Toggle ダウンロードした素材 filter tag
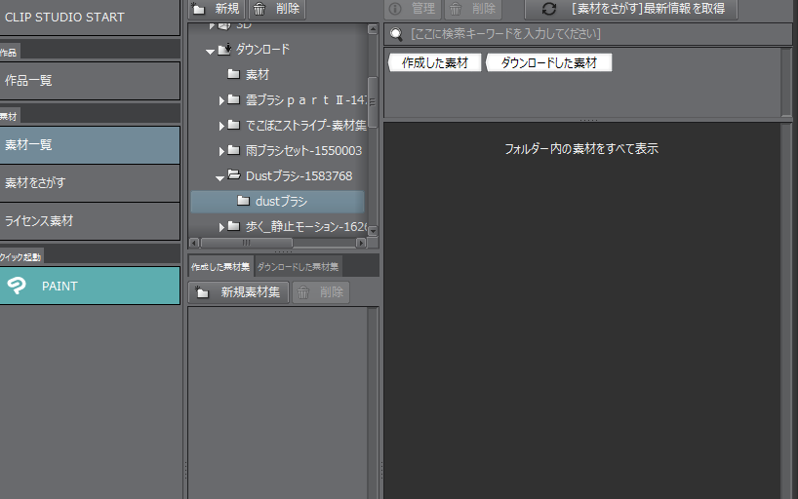 click(548, 63)
